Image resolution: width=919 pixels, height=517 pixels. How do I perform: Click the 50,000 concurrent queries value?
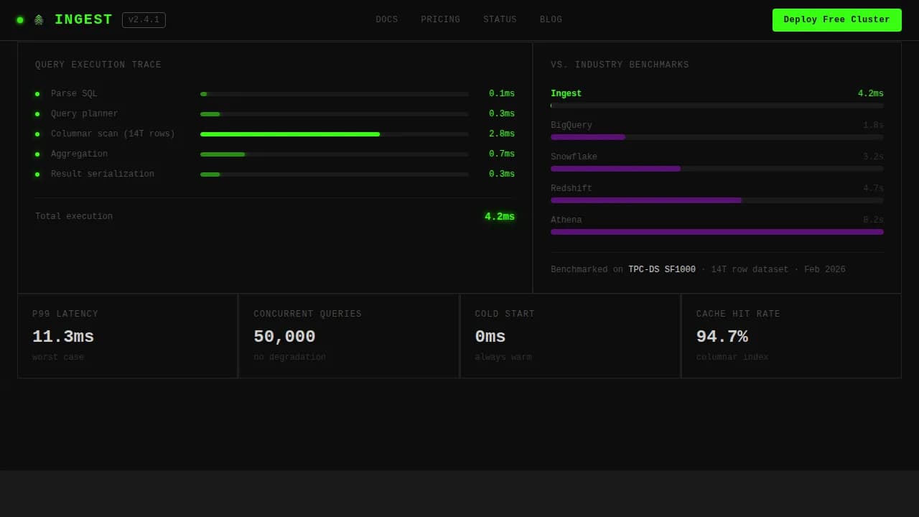[284, 337]
